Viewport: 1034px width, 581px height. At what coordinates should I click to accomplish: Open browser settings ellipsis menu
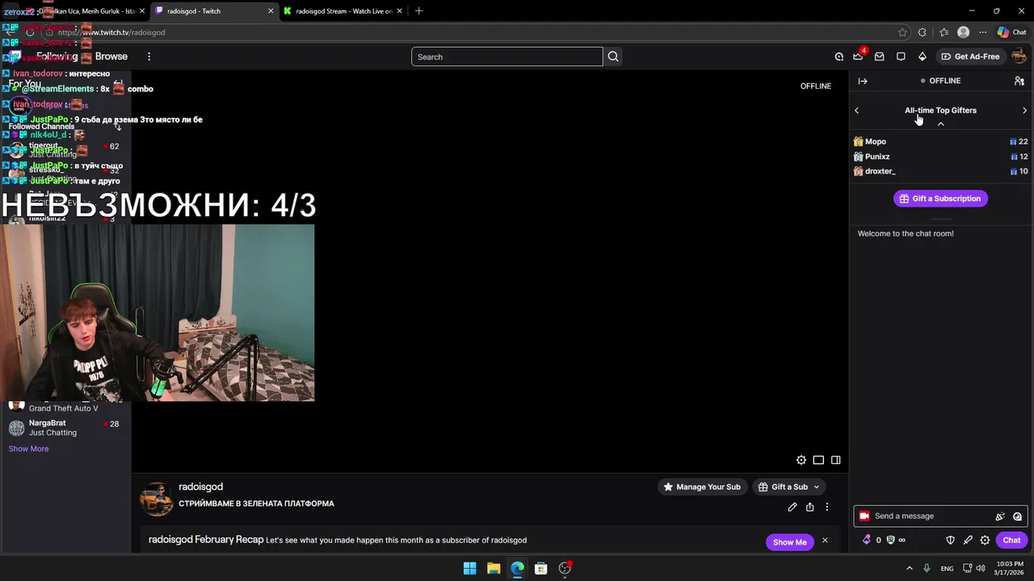tap(983, 32)
